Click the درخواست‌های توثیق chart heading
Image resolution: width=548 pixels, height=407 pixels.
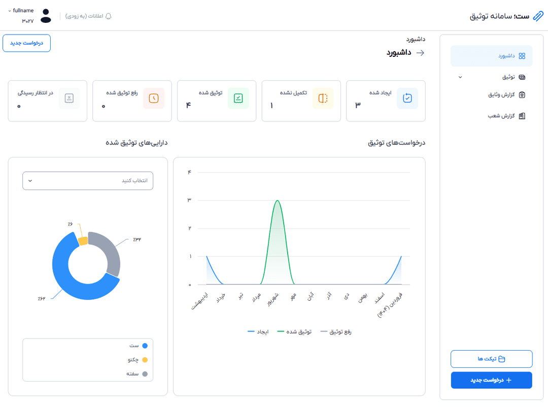coord(397,143)
